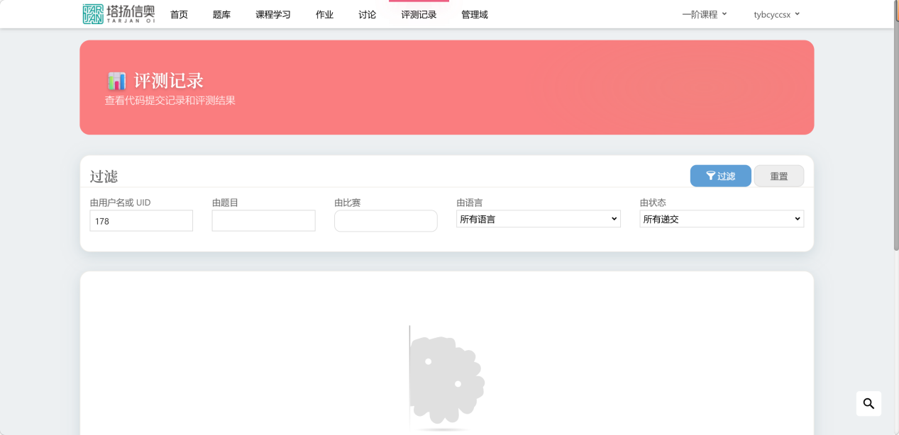The height and width of the screenshot is (435, 899).
Task: Switch to the 题库 menu item
Action: coord(221,13)
